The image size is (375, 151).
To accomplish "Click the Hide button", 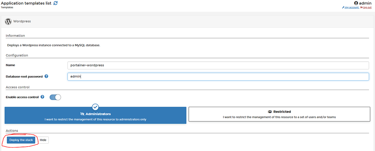I will pyautogui.click(x=43, y=140).
